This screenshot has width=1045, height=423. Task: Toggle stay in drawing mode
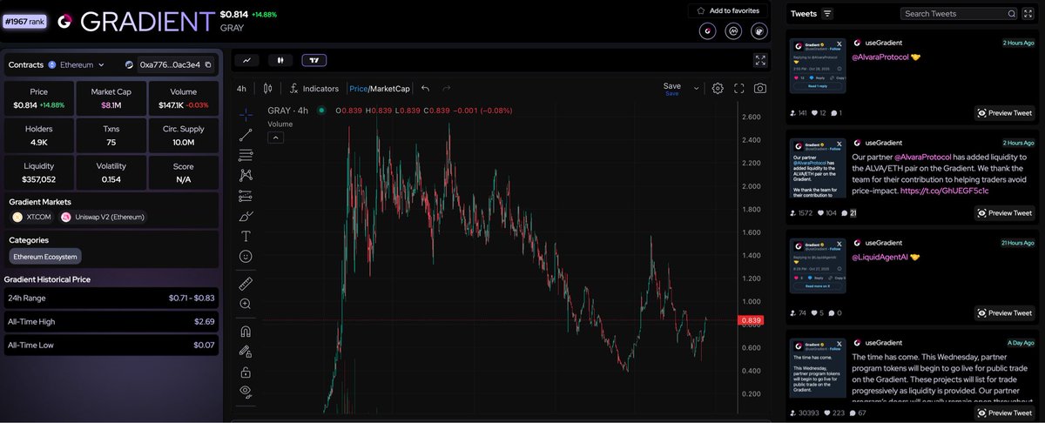246,352
